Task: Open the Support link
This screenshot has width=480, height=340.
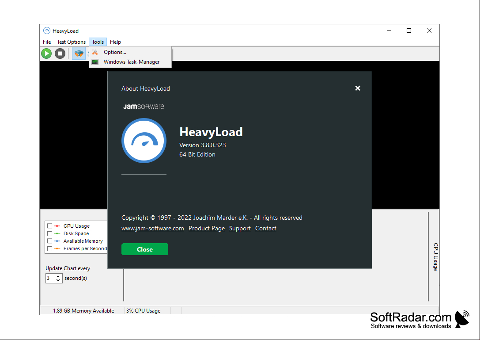Action: click(x=240, y=229)
